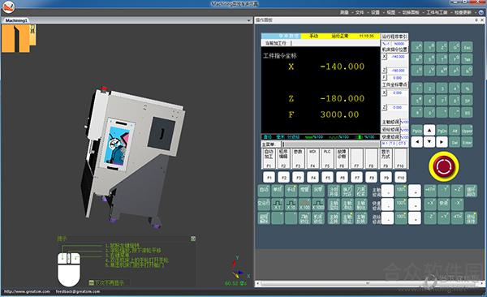Click the F9 function key button

click(x=386, y=178)
